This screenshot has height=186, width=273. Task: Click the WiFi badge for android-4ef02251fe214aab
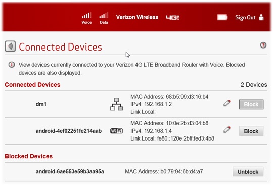tap(116, 131)
